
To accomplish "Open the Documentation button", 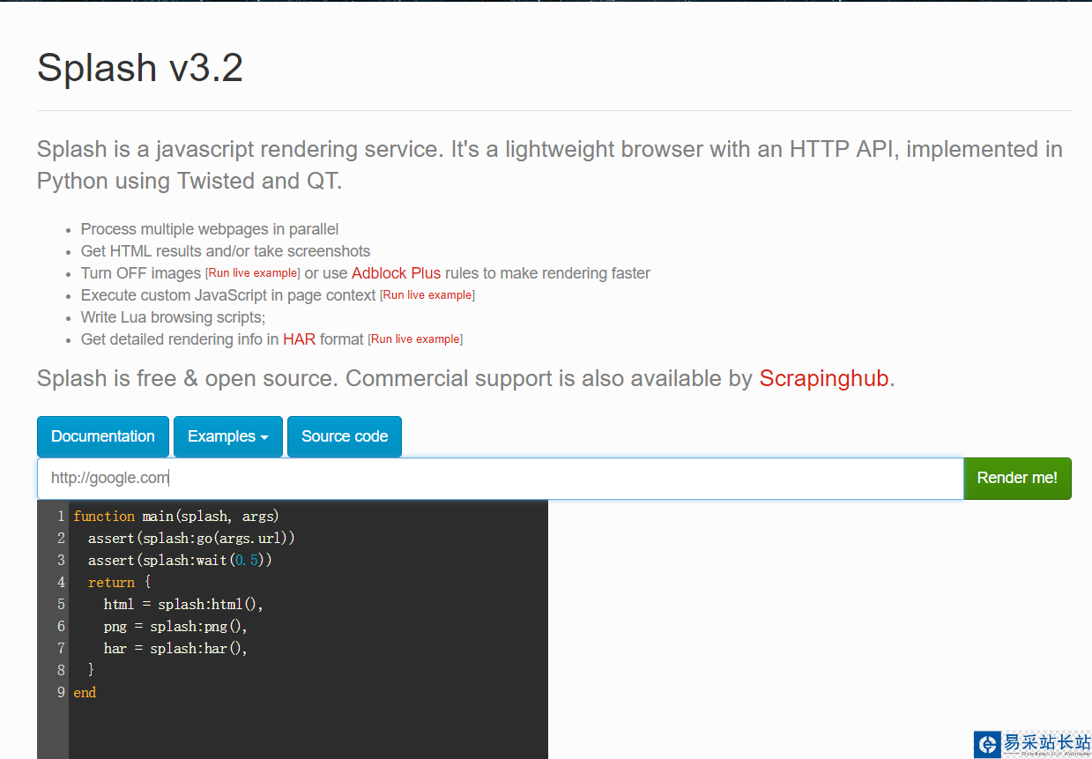I will [103, 436].
